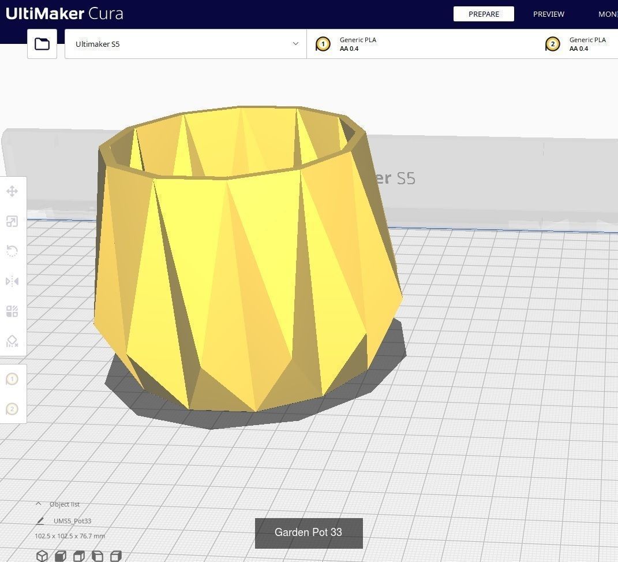Viewport: 618px width, 562px height.
Task: Open Per Model Settings tool
Action: [12, 311]
